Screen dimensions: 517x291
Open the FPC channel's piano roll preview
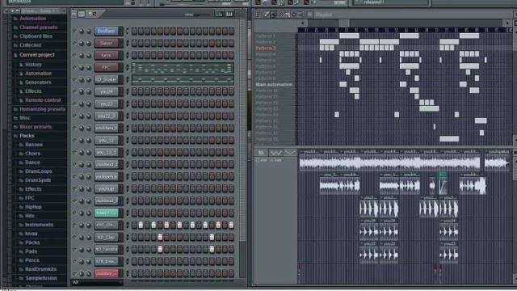click(x=183, y=68)
